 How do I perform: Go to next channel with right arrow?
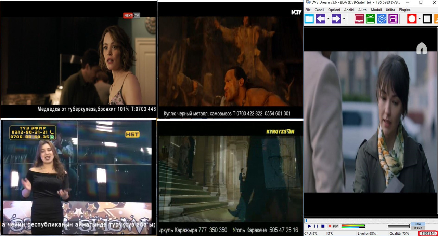pyautogui.click(x=336, y=19)
